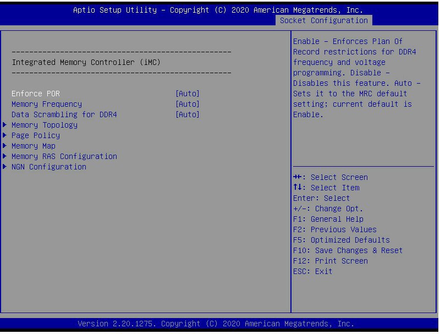Screen dimensions: 440x334
Task: Click the F1: General Help hint
Action: [328, 219]
